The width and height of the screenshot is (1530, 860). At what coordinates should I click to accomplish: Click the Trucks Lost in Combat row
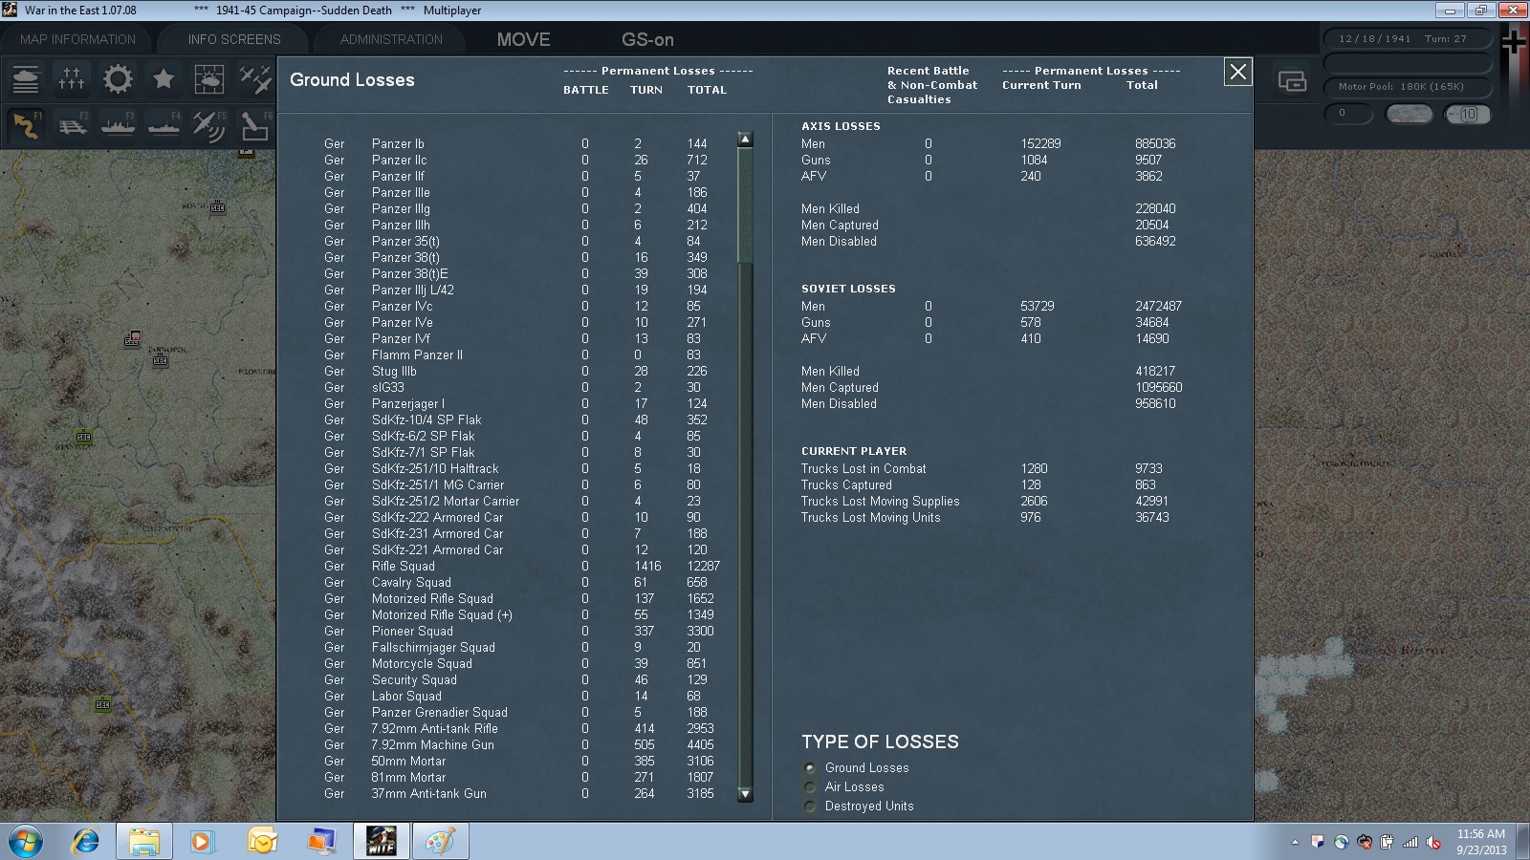click(982, 468)
